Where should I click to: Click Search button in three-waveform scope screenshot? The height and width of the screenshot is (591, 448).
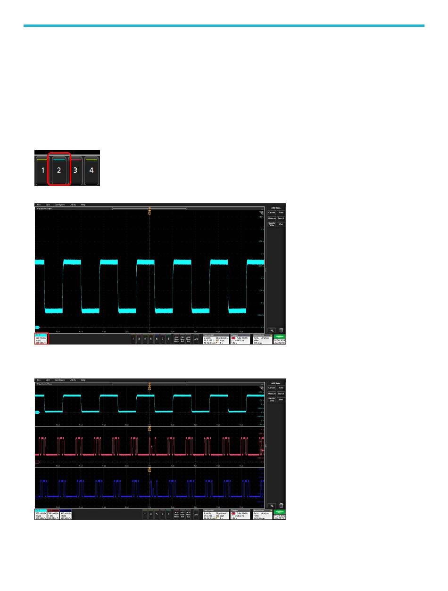(281, 394)
